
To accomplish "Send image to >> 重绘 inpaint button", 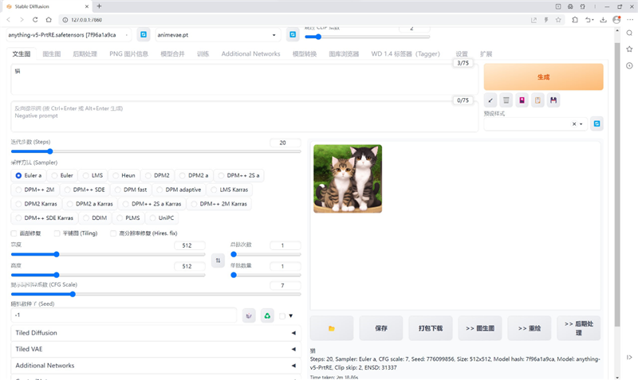I will pos(530,328).
